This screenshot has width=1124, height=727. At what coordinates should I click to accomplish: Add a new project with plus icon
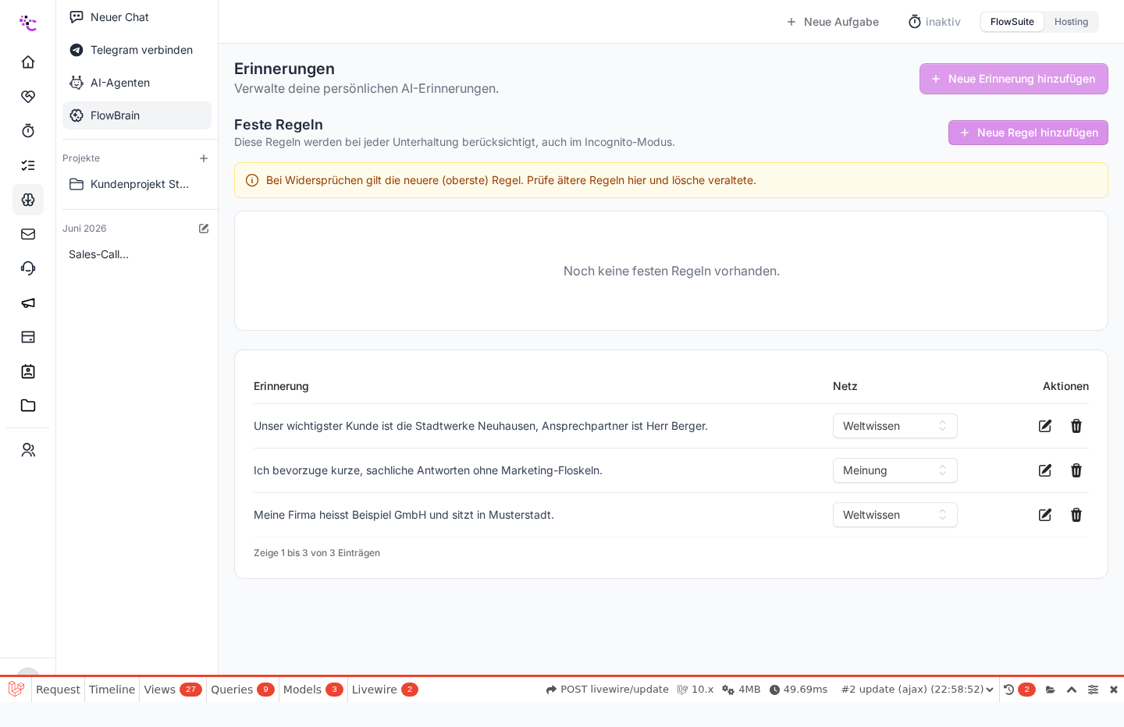(204, 158)
